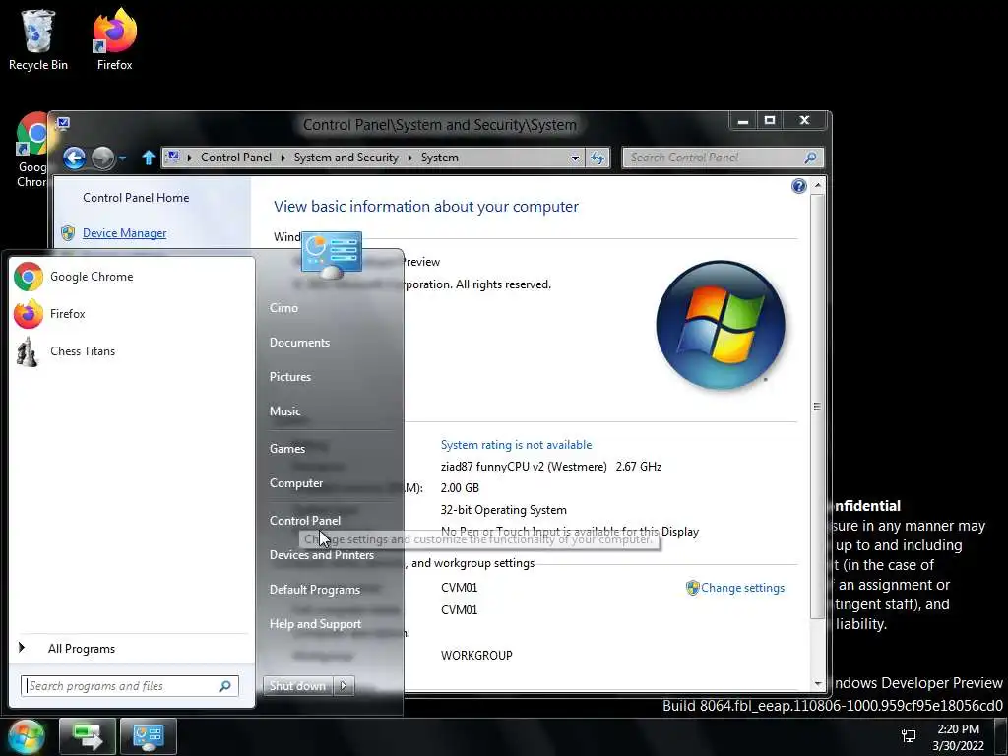Open recent pages dropdown beside Forward arrow
Viewport: 1008px width, 756px height.
coord(122,157)
